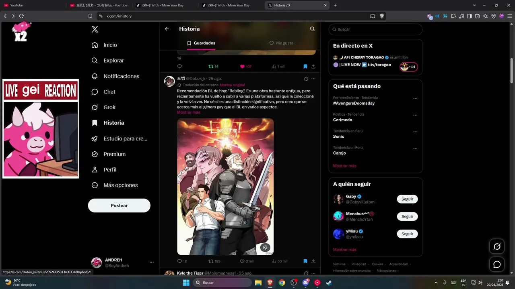Show more accounts under A quién seguir
515x289 pixels.
click(x=345, y=250)
